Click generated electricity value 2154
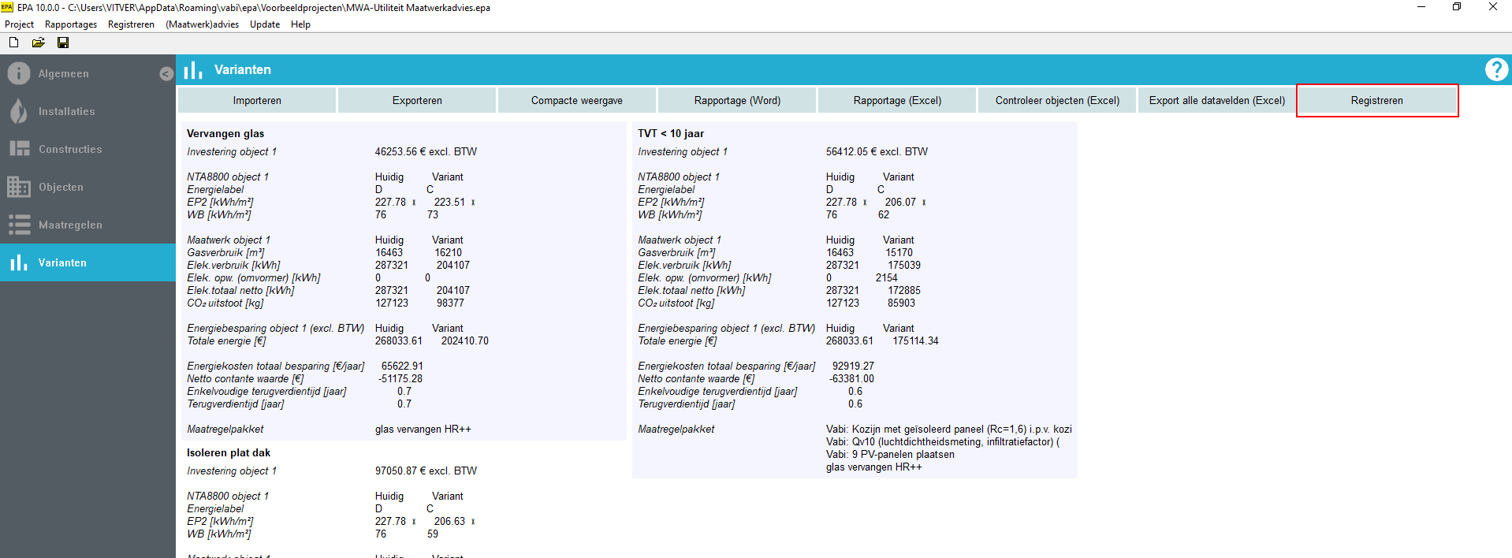The height and width of the screenshot is (558, 1512). (886, 277)
